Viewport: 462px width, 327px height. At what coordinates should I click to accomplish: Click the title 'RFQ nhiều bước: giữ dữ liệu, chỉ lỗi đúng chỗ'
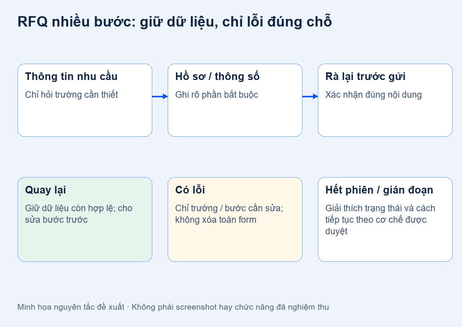(175, 22)
